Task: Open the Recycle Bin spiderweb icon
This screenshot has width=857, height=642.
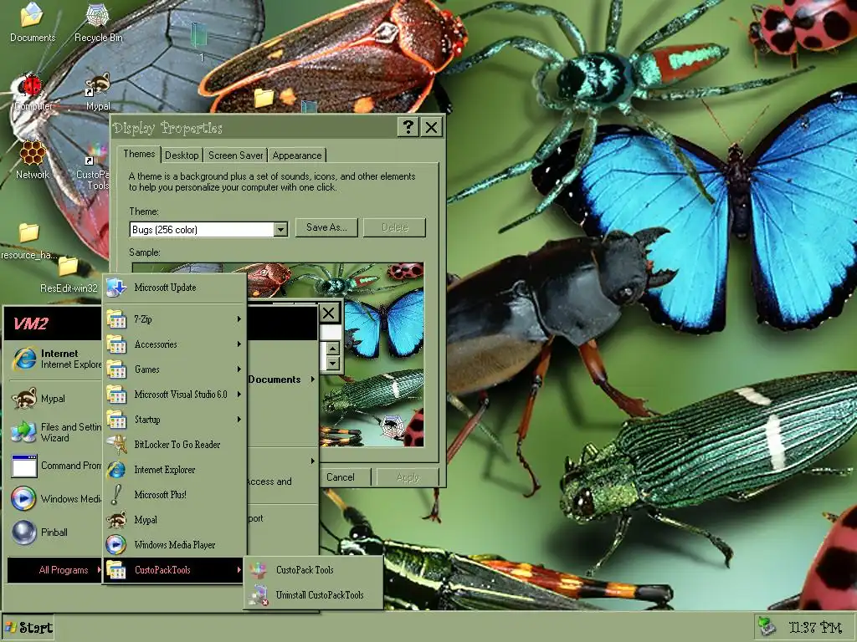Action: tap(98, 23)
